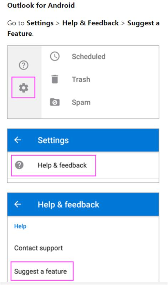Screen dimensions: 168x285
Task: Click bold Settings word in instructions
Action: coord(40,23)
